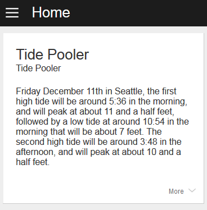Click the small Tide Pooler subtitle
This screenshot has width=207, height=210.
[x=38, y=68]
